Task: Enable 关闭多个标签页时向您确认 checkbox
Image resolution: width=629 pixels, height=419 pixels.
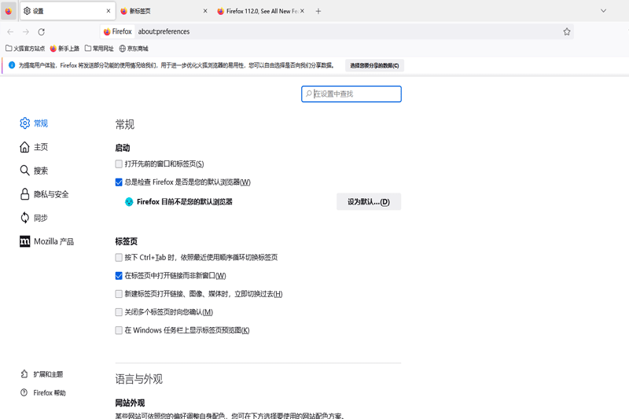Action: pyautogui.click(x=119, y=312)
